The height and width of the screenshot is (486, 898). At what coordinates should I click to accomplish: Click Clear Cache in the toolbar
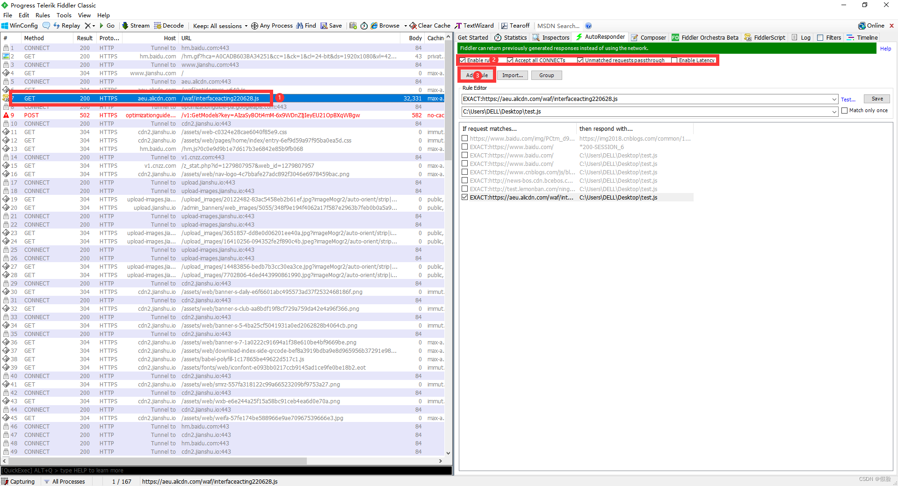click(x=430, y=26)
